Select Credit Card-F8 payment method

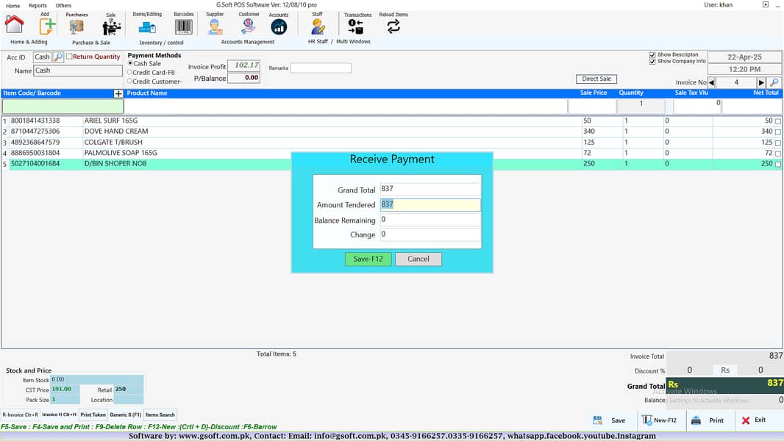click(130, 73)
